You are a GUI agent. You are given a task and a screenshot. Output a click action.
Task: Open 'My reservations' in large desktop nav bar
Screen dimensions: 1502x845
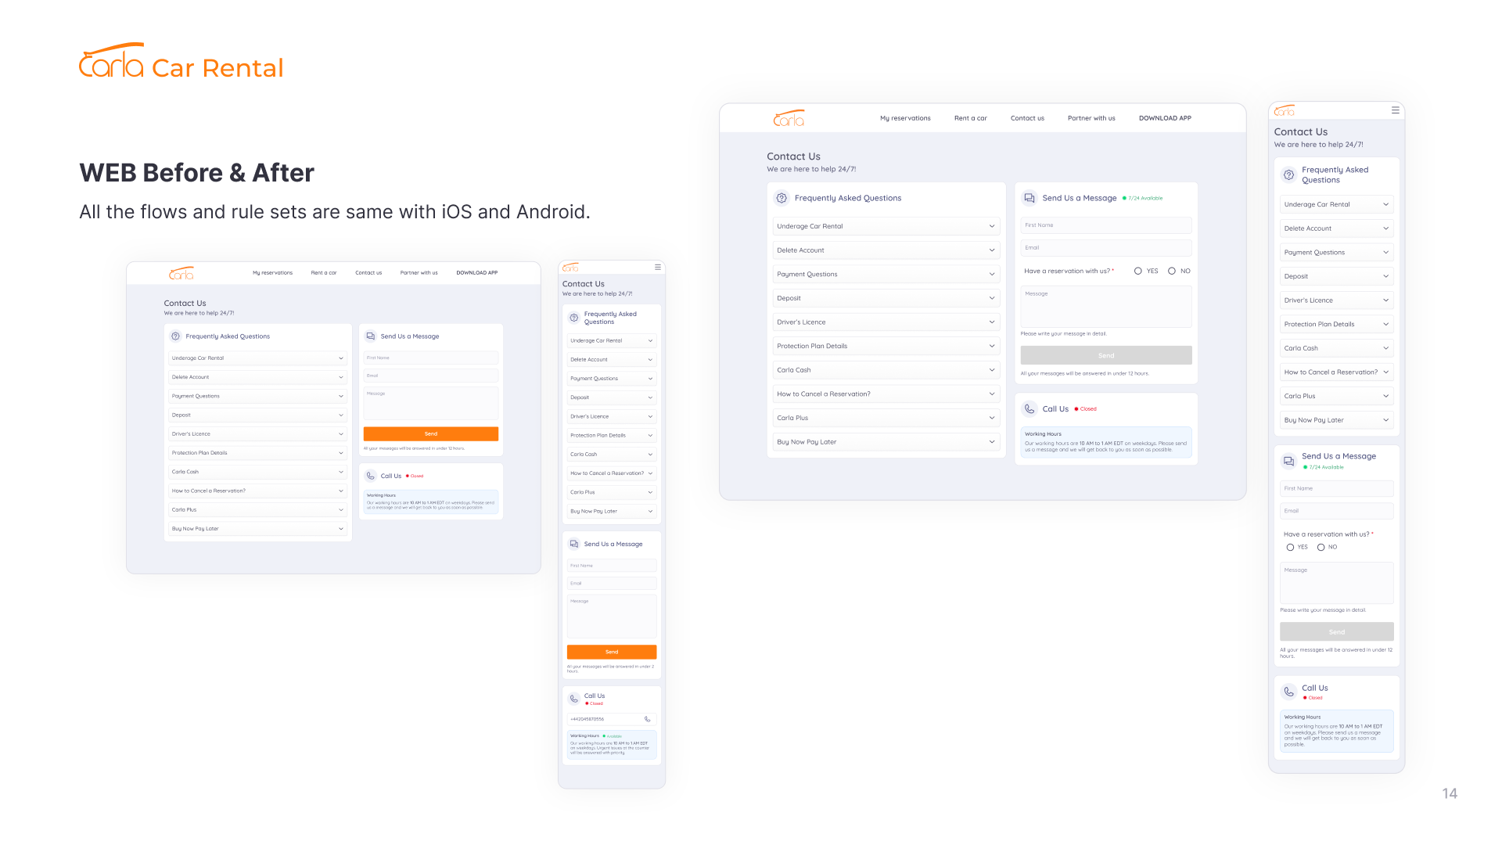coord(905,119)
